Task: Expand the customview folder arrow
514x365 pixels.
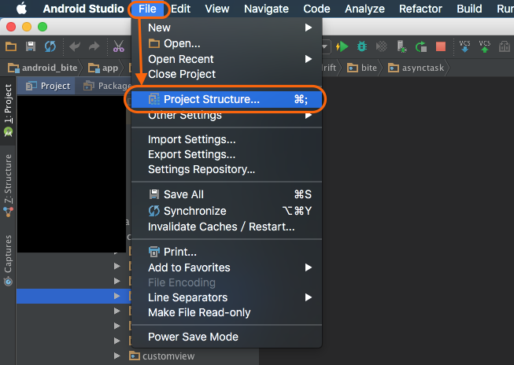Action: [x=116, y=356]
